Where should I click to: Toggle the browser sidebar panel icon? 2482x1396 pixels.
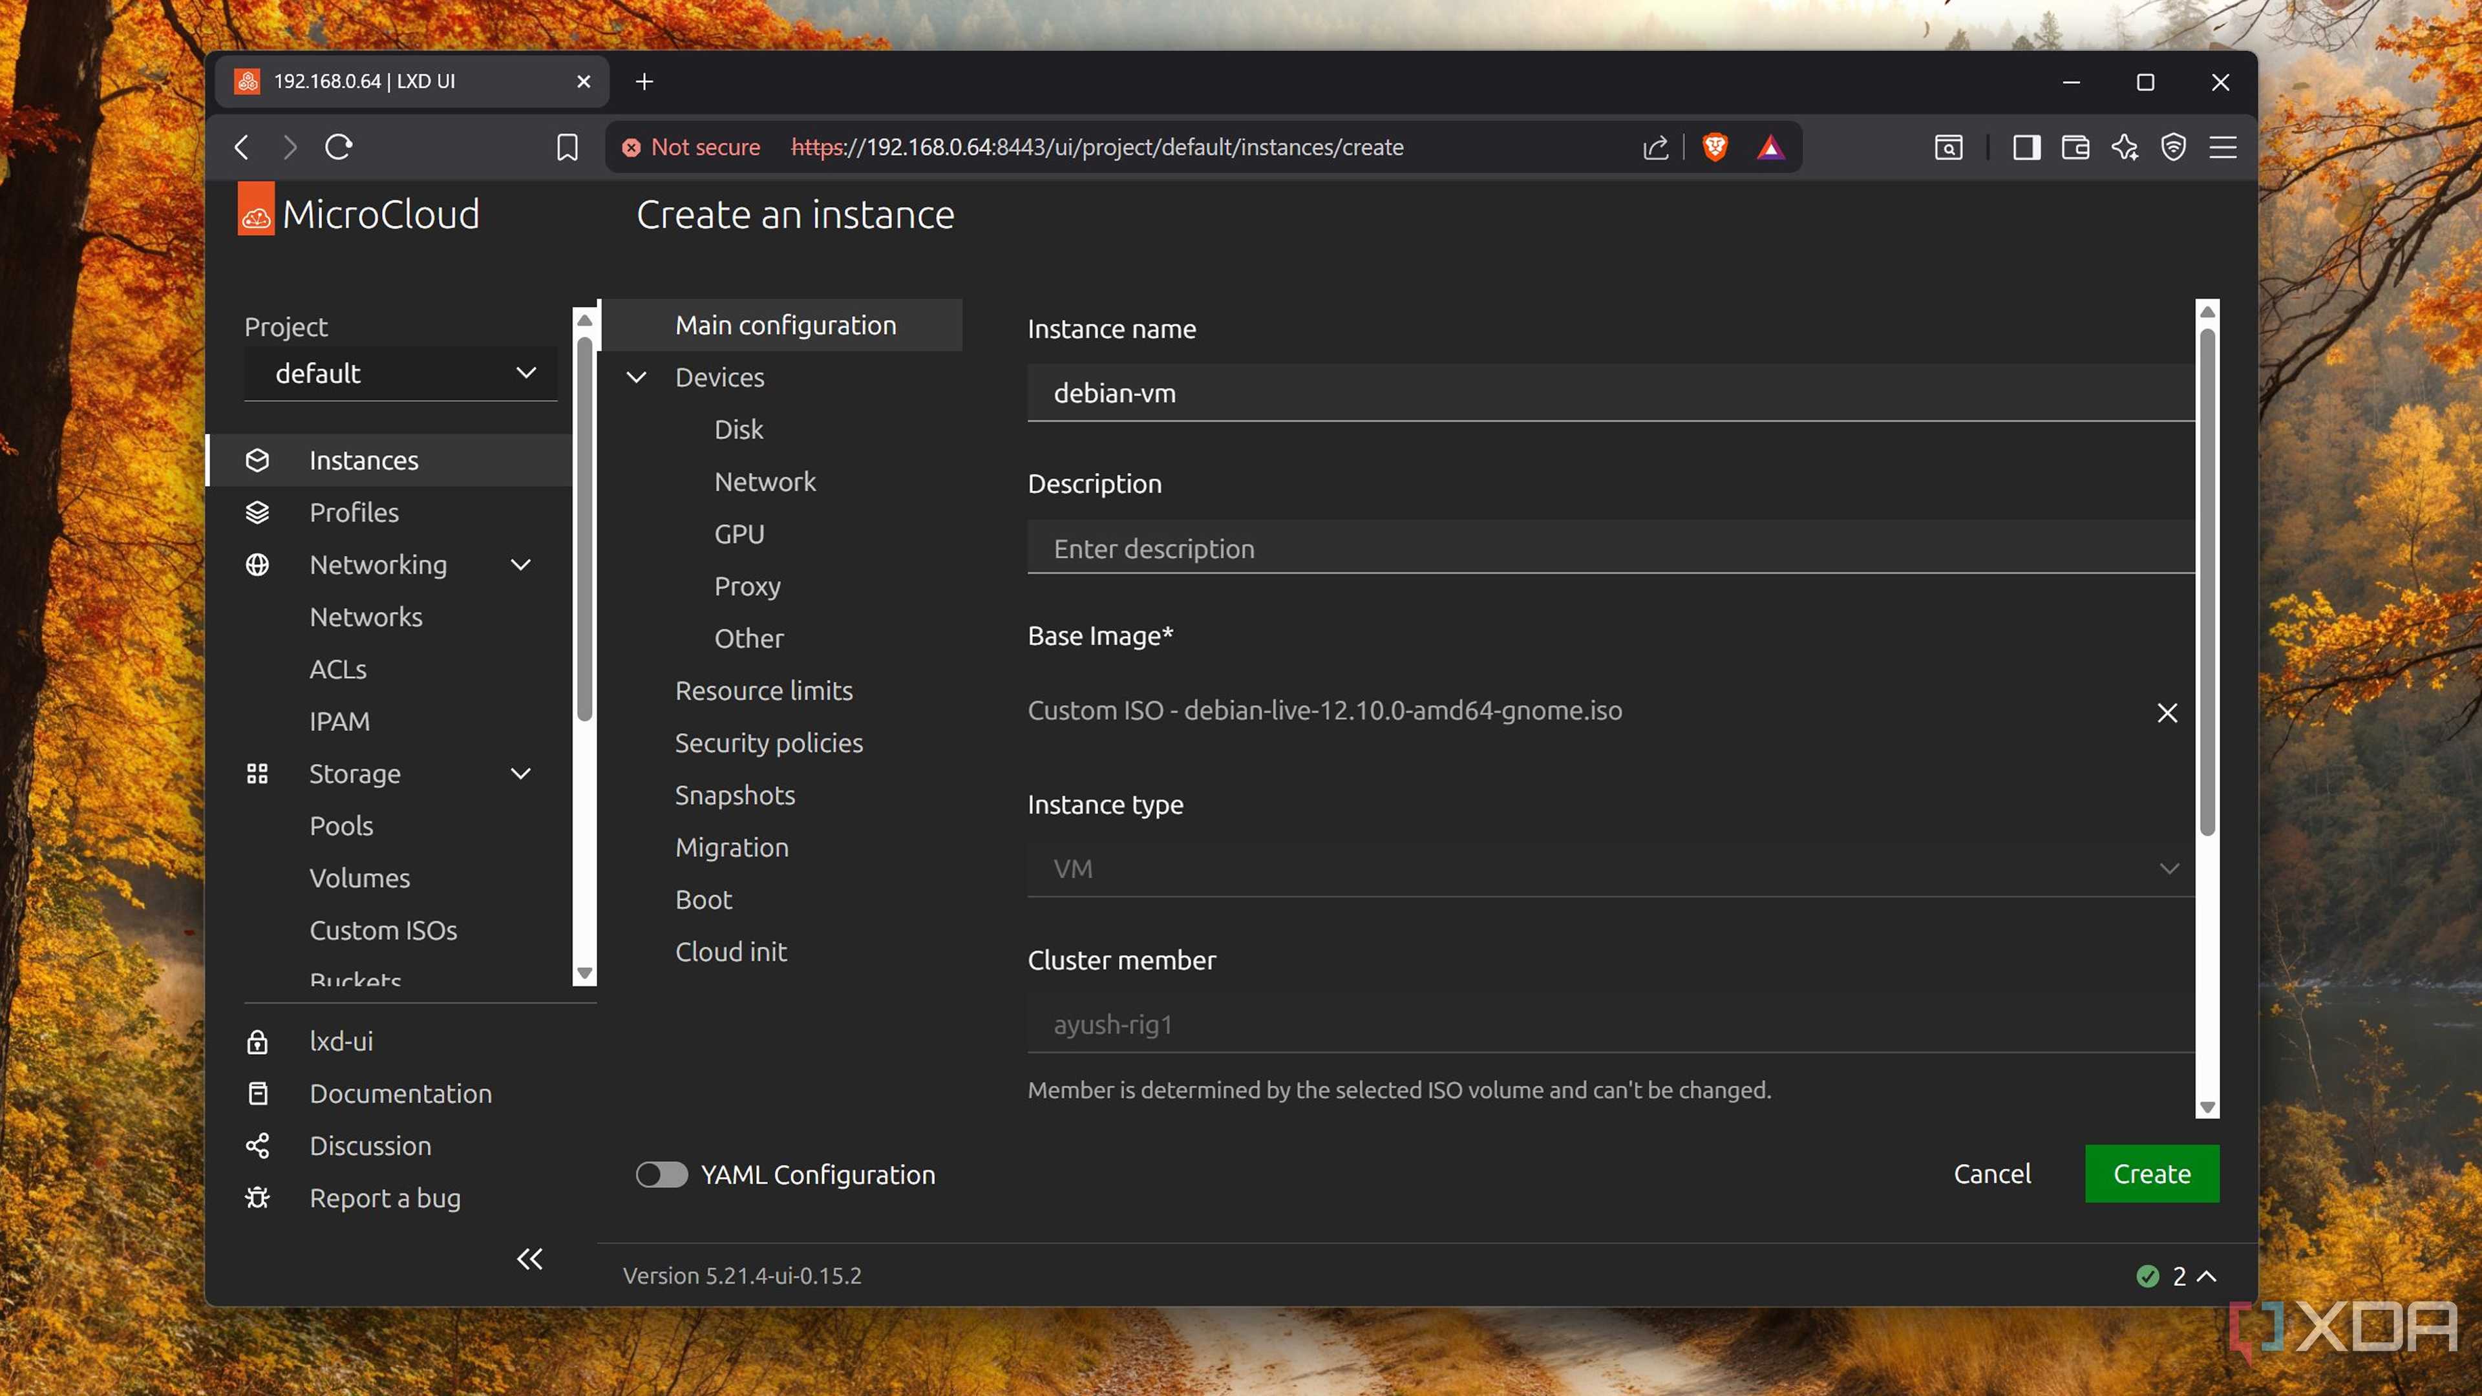click(x=2026, y=147)
